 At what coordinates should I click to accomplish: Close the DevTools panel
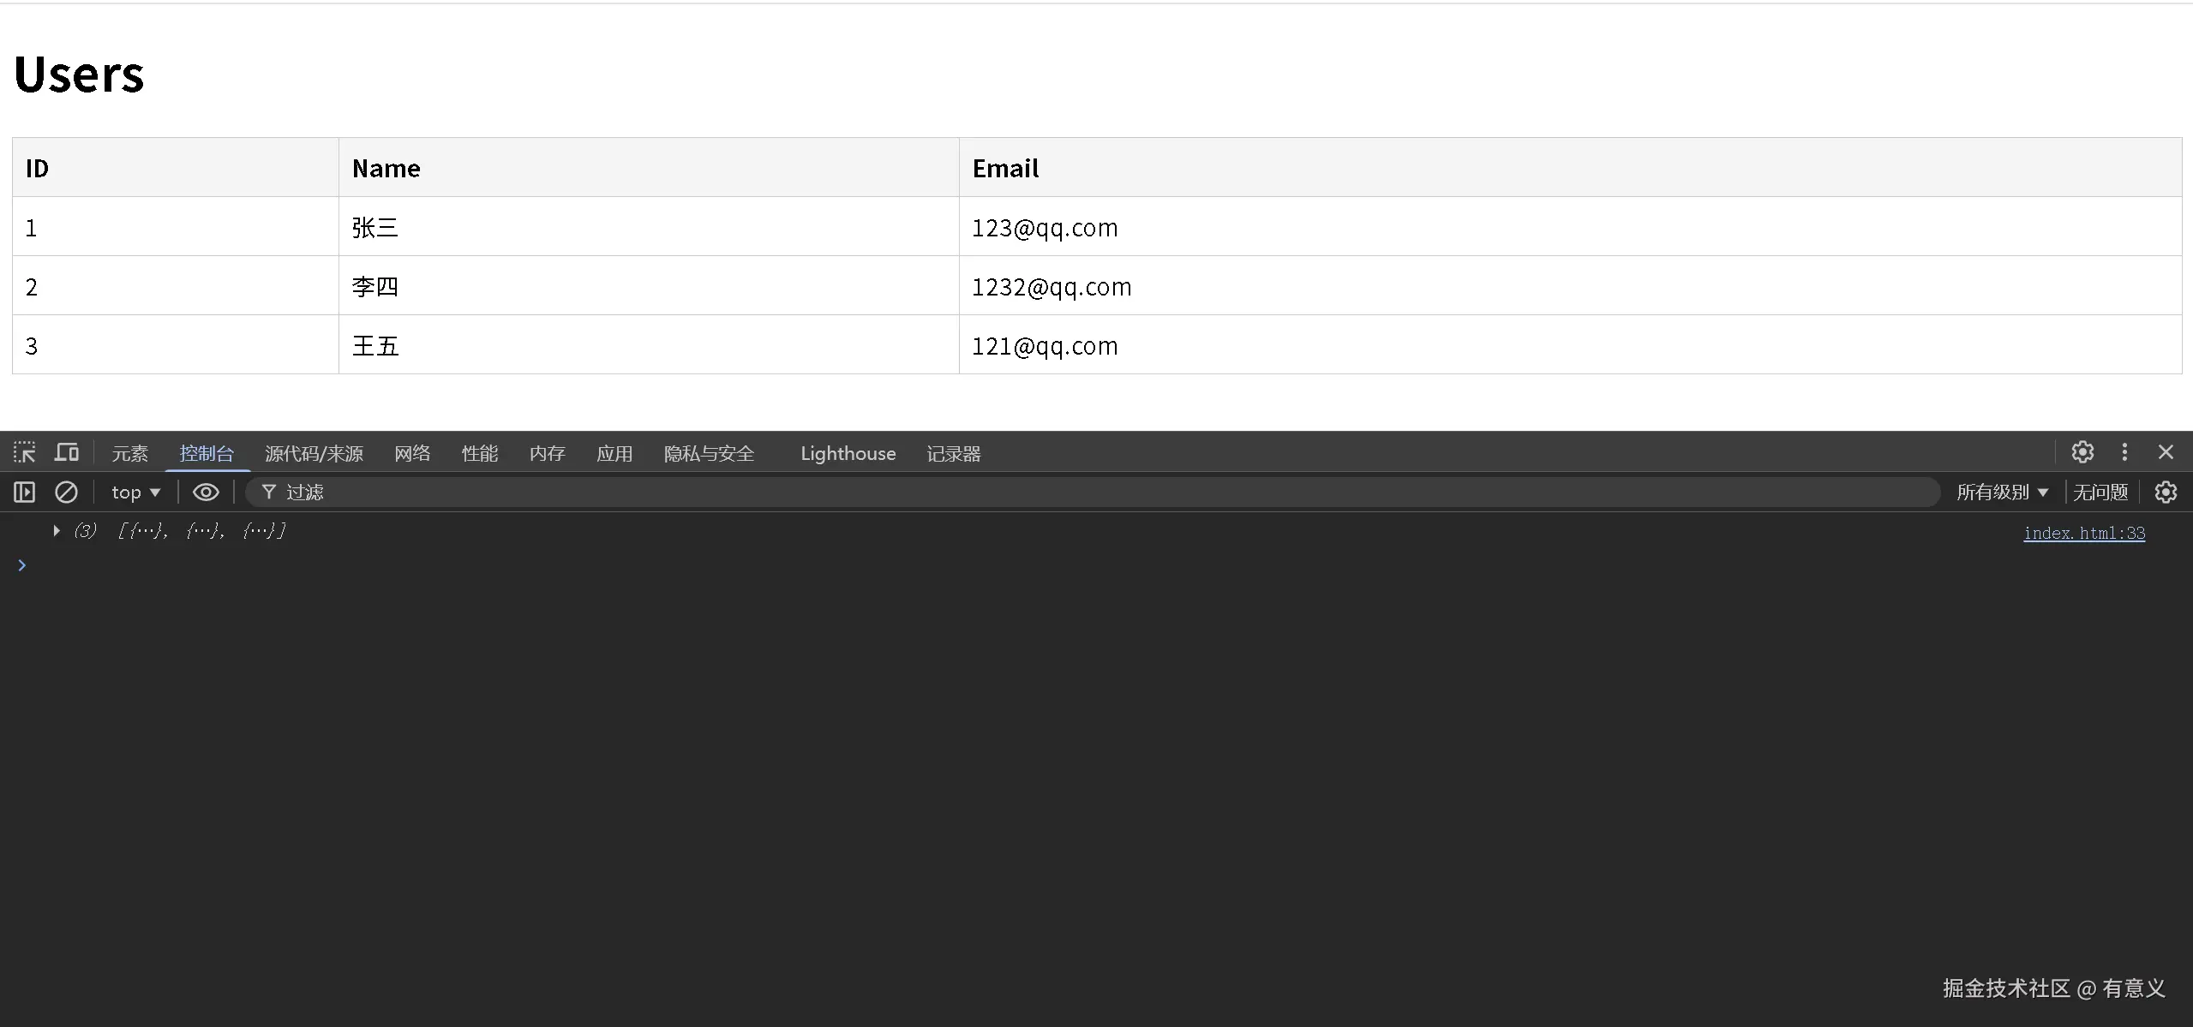(x=2166, y=452)
